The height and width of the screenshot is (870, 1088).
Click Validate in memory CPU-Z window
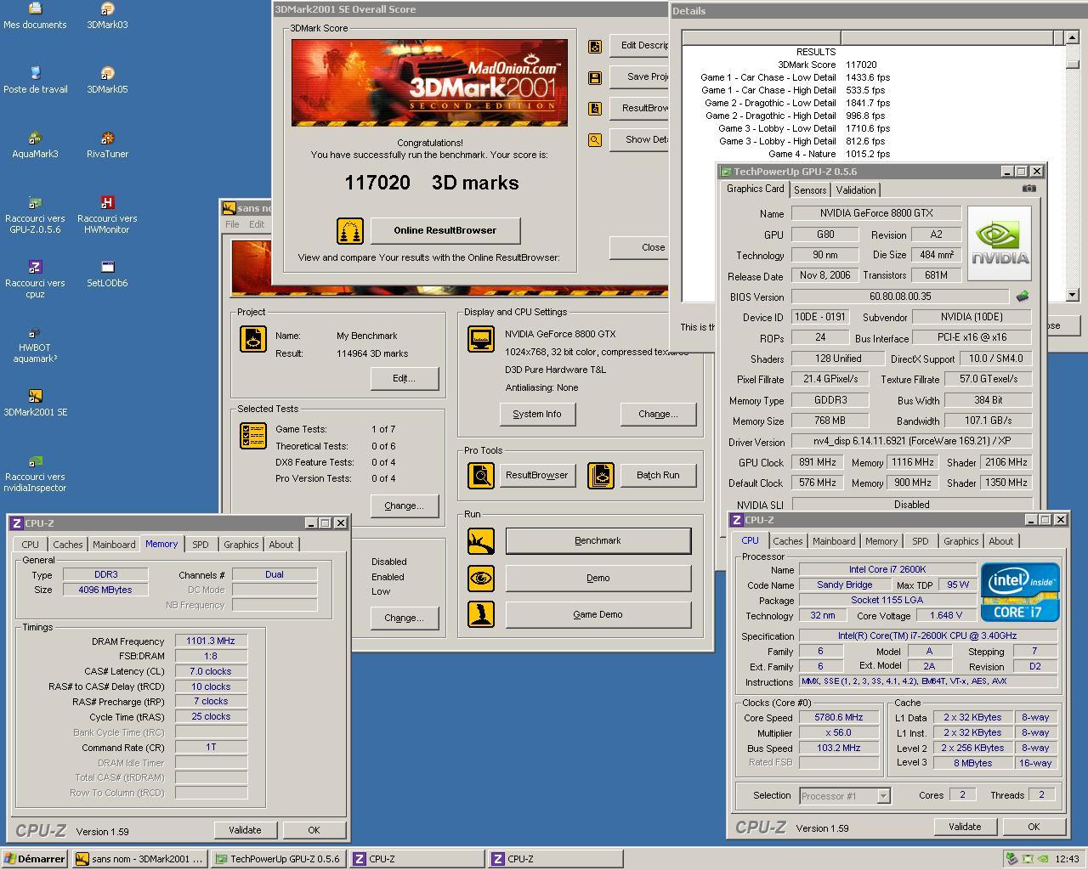pyautogui.click(x=245, y=830)
